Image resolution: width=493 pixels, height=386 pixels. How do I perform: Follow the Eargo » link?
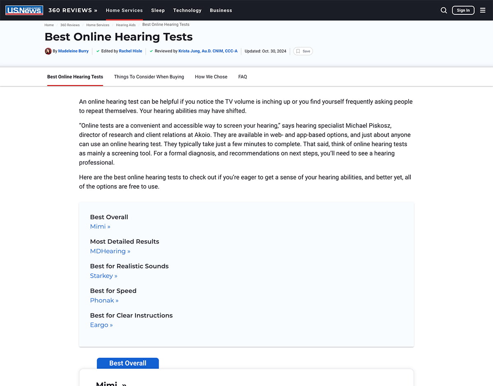pos(101,325)
